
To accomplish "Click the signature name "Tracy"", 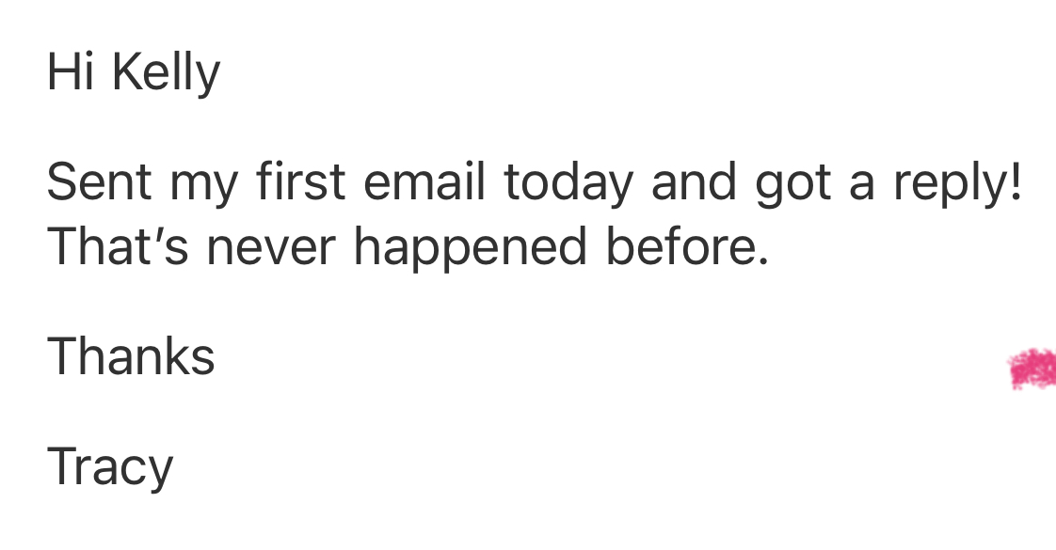I will pos(110,467).
